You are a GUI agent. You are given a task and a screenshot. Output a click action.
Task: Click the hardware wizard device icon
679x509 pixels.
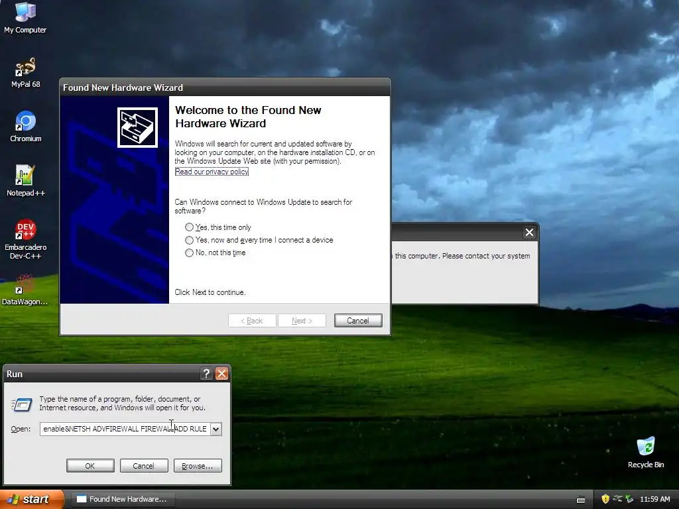(137, 127)
